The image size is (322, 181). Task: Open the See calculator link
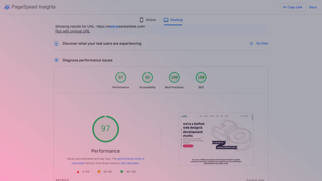[130, 163]
